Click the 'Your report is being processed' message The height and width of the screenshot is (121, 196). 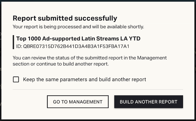point(78,27)
